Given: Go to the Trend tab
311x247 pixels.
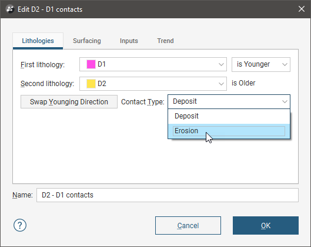Looking at the screenshot, I should (165, 41).
